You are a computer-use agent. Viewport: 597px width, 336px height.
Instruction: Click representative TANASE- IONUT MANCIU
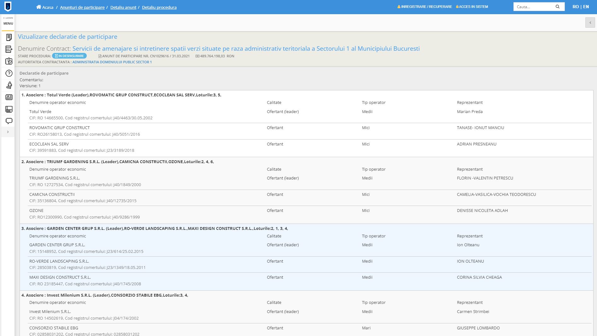pyautogui.click(x=480, y=128)
